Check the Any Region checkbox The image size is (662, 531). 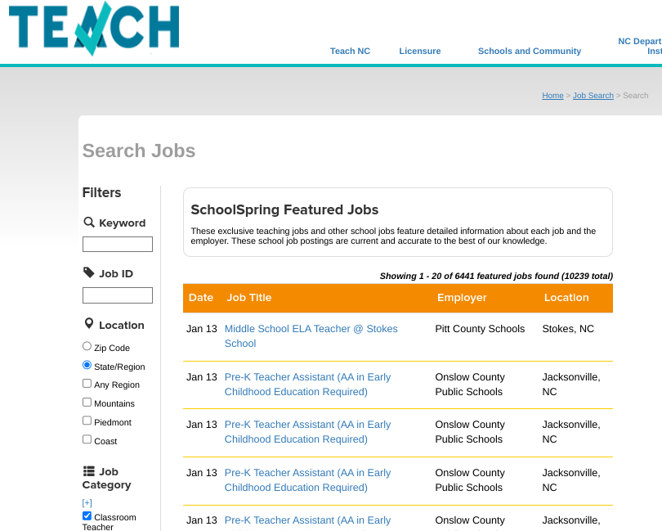coord(87,384)
